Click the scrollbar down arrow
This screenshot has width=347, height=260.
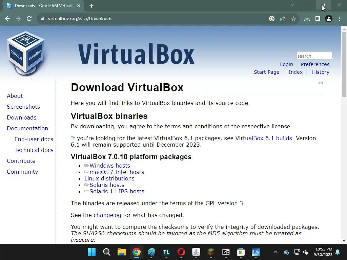(x=344, y=241)
